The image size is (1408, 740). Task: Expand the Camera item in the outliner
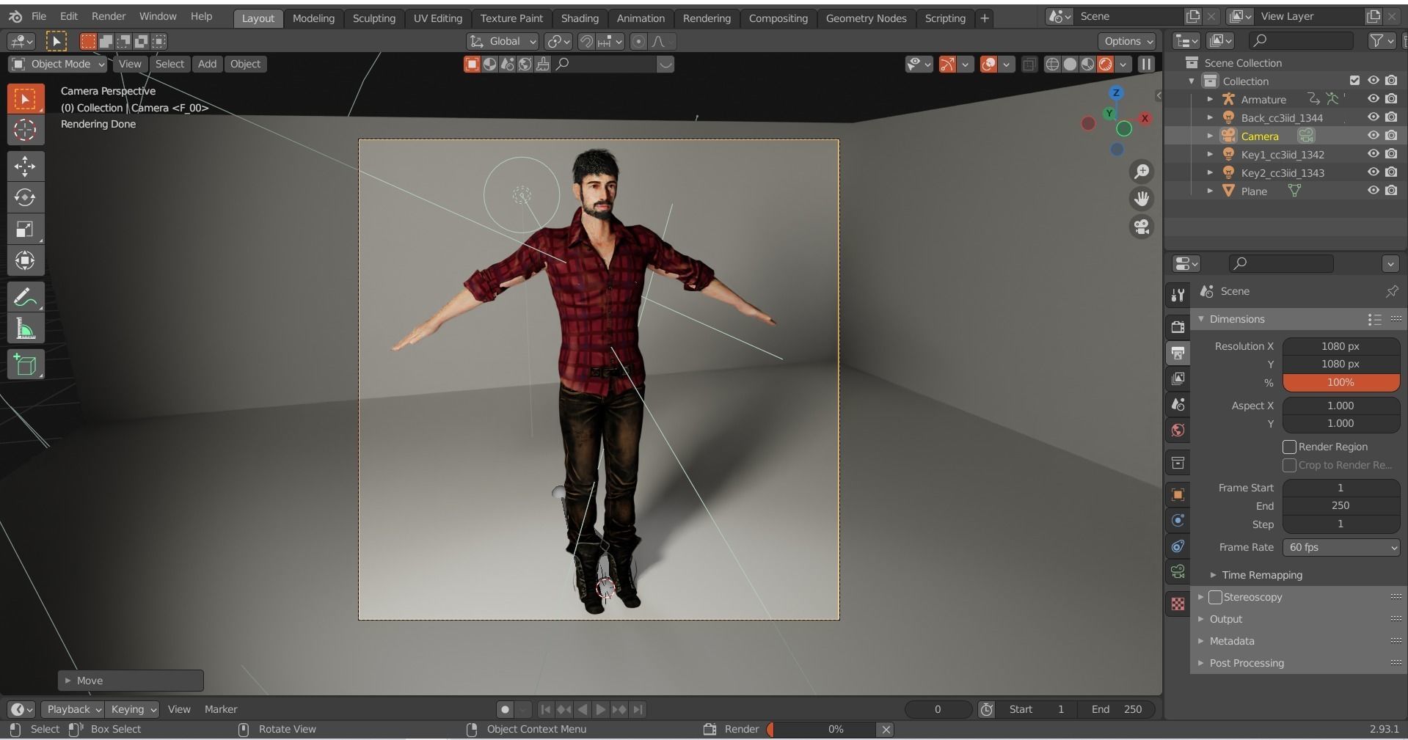tap(1209, 136)
